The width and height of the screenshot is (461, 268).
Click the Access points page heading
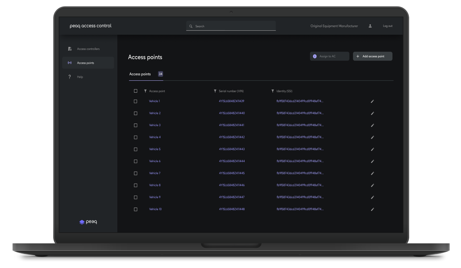tap(145, 58)
